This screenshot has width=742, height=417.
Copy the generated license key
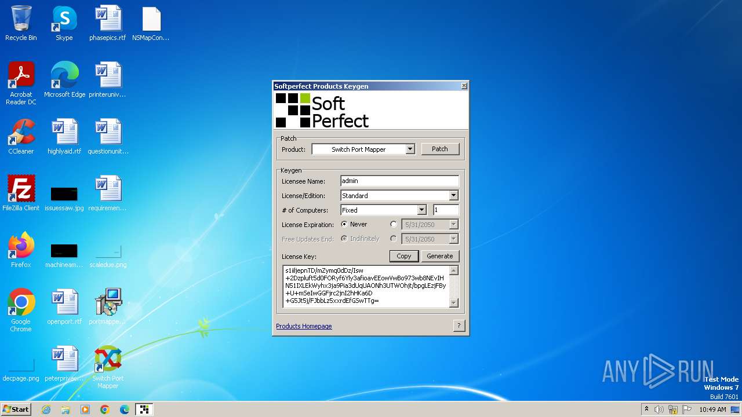[x=404, y=256]
